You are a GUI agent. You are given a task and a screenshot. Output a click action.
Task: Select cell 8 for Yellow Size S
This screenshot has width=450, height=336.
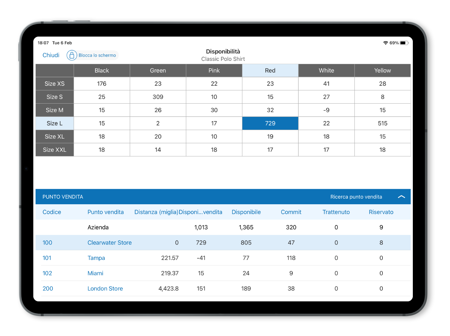pyautogui.click(x=382, y=97)
